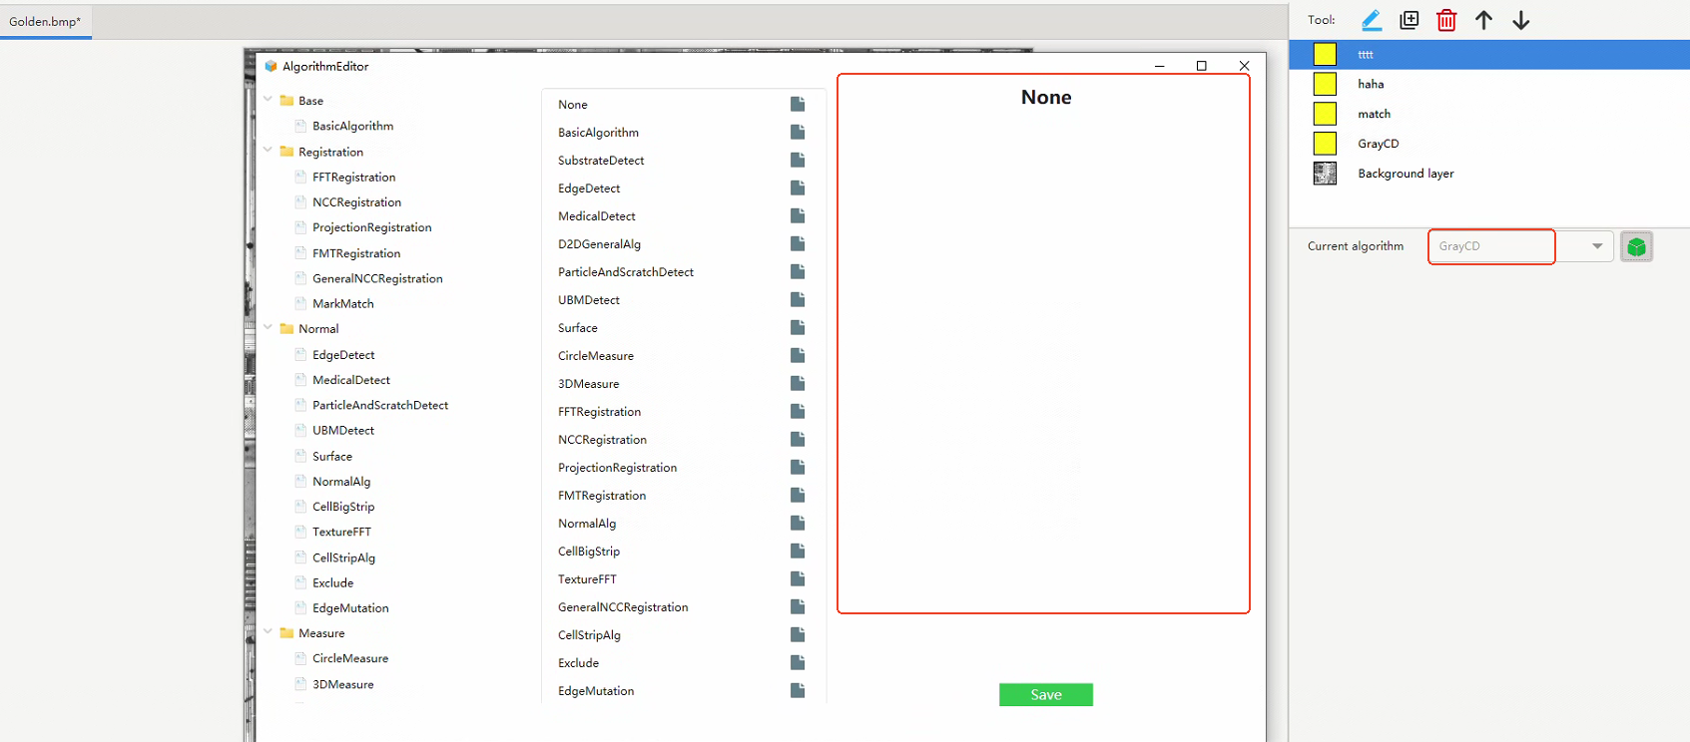Switch to the Golden.bmp tab
The height and width of the screenshot is (742, 1690).
[45, 22]
